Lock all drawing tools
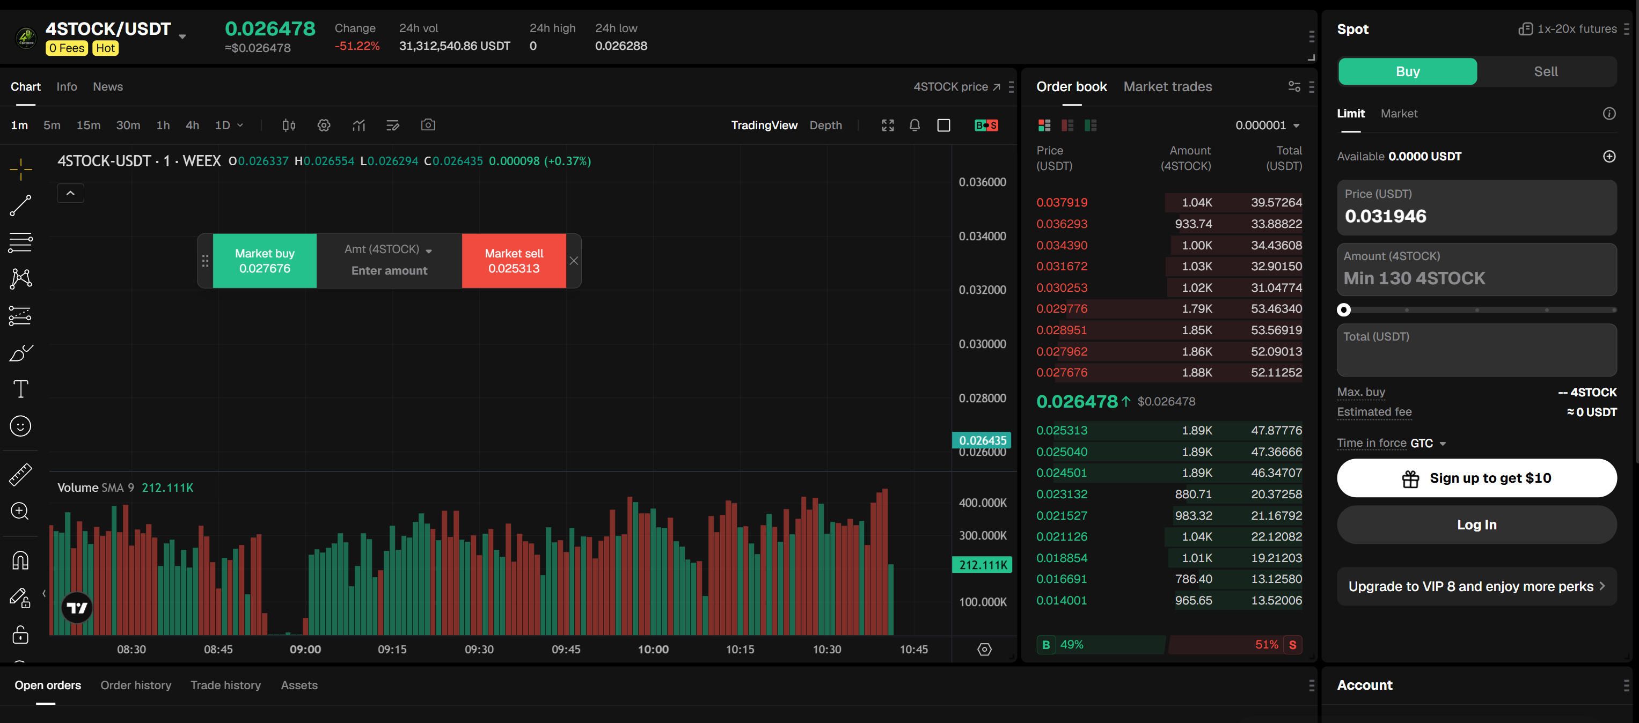Viewport: 1639px width, 723px height. (20, 635)
